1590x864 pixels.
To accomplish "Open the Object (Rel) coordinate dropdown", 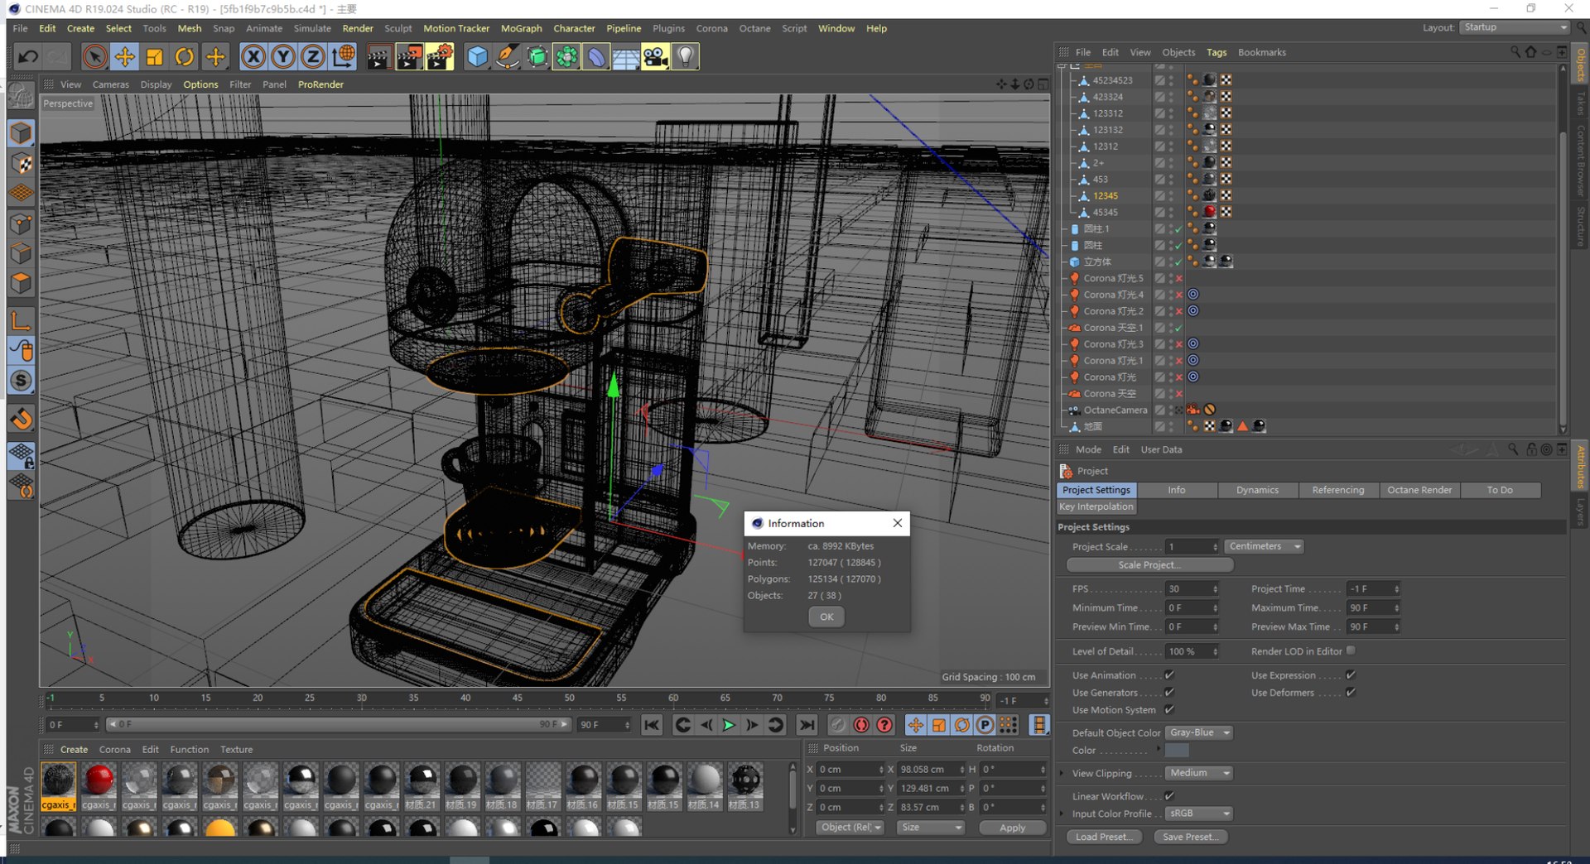I will pyautogui.click(x=850, y=828).
